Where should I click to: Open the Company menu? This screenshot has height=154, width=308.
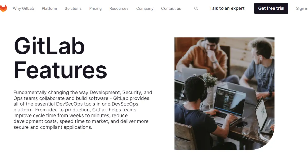click(x=145, y=8)
